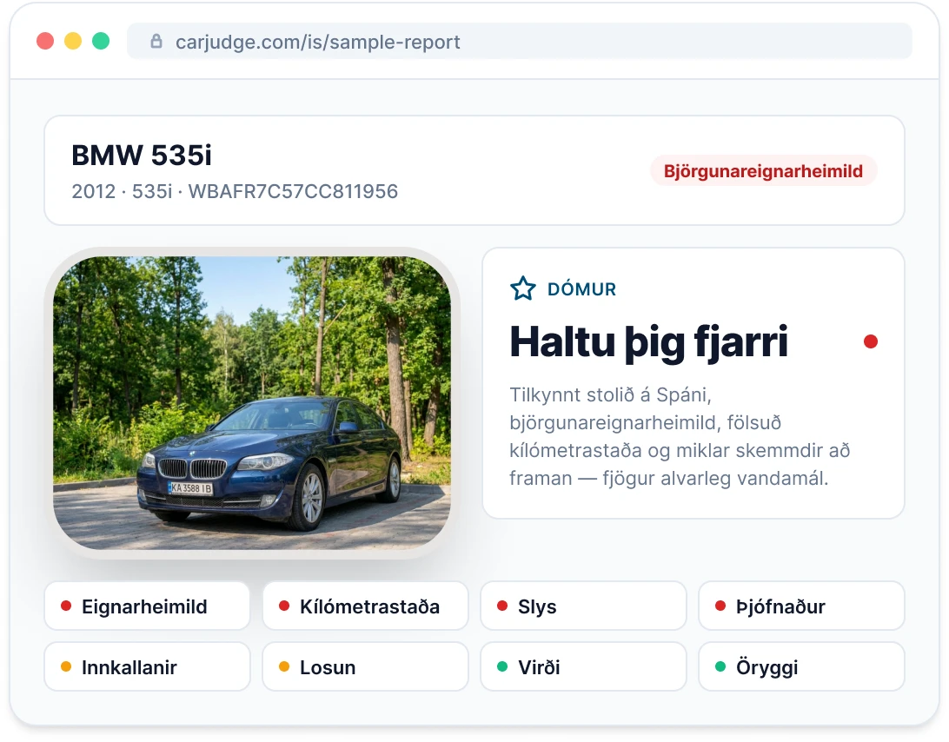Open the Losun section
This screenshot has height=742, width=949.
coord(366,666)
